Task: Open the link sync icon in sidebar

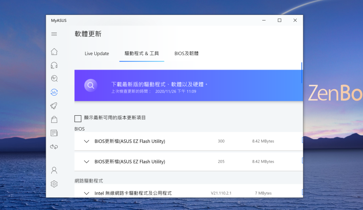Action: tap(54, 147)
